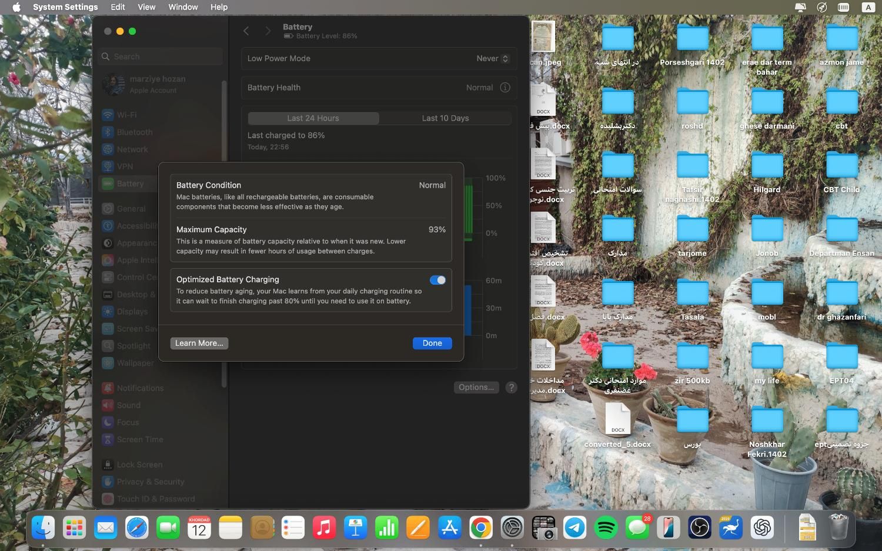Turn off Optimized Battery Charging switch
The image size is (882, 551).
pyautogui.click(x=437, y=280)
